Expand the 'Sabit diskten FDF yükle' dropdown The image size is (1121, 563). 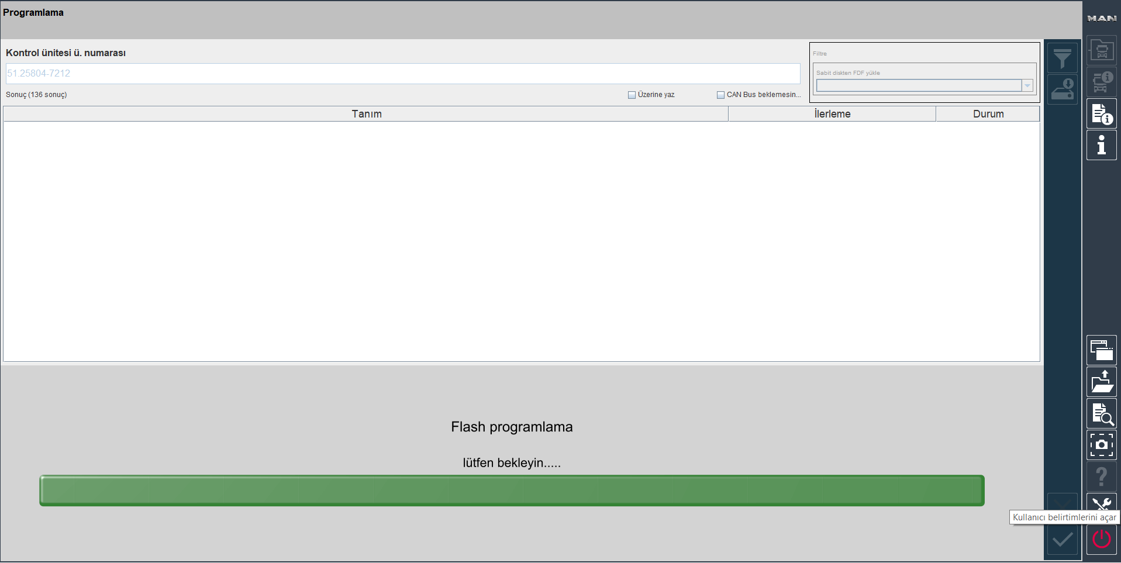(1027, 86)
